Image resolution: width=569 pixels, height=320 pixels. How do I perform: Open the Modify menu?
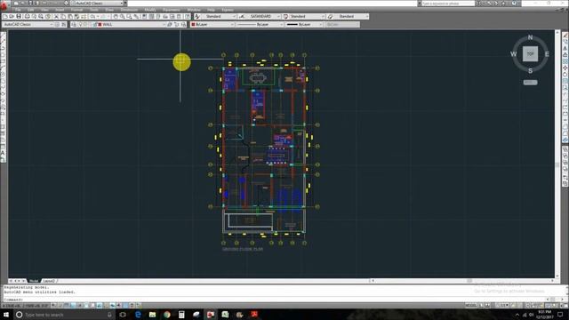coord(150,10)
